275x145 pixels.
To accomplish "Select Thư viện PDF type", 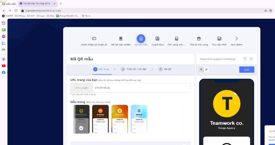I will pos(219,41).
